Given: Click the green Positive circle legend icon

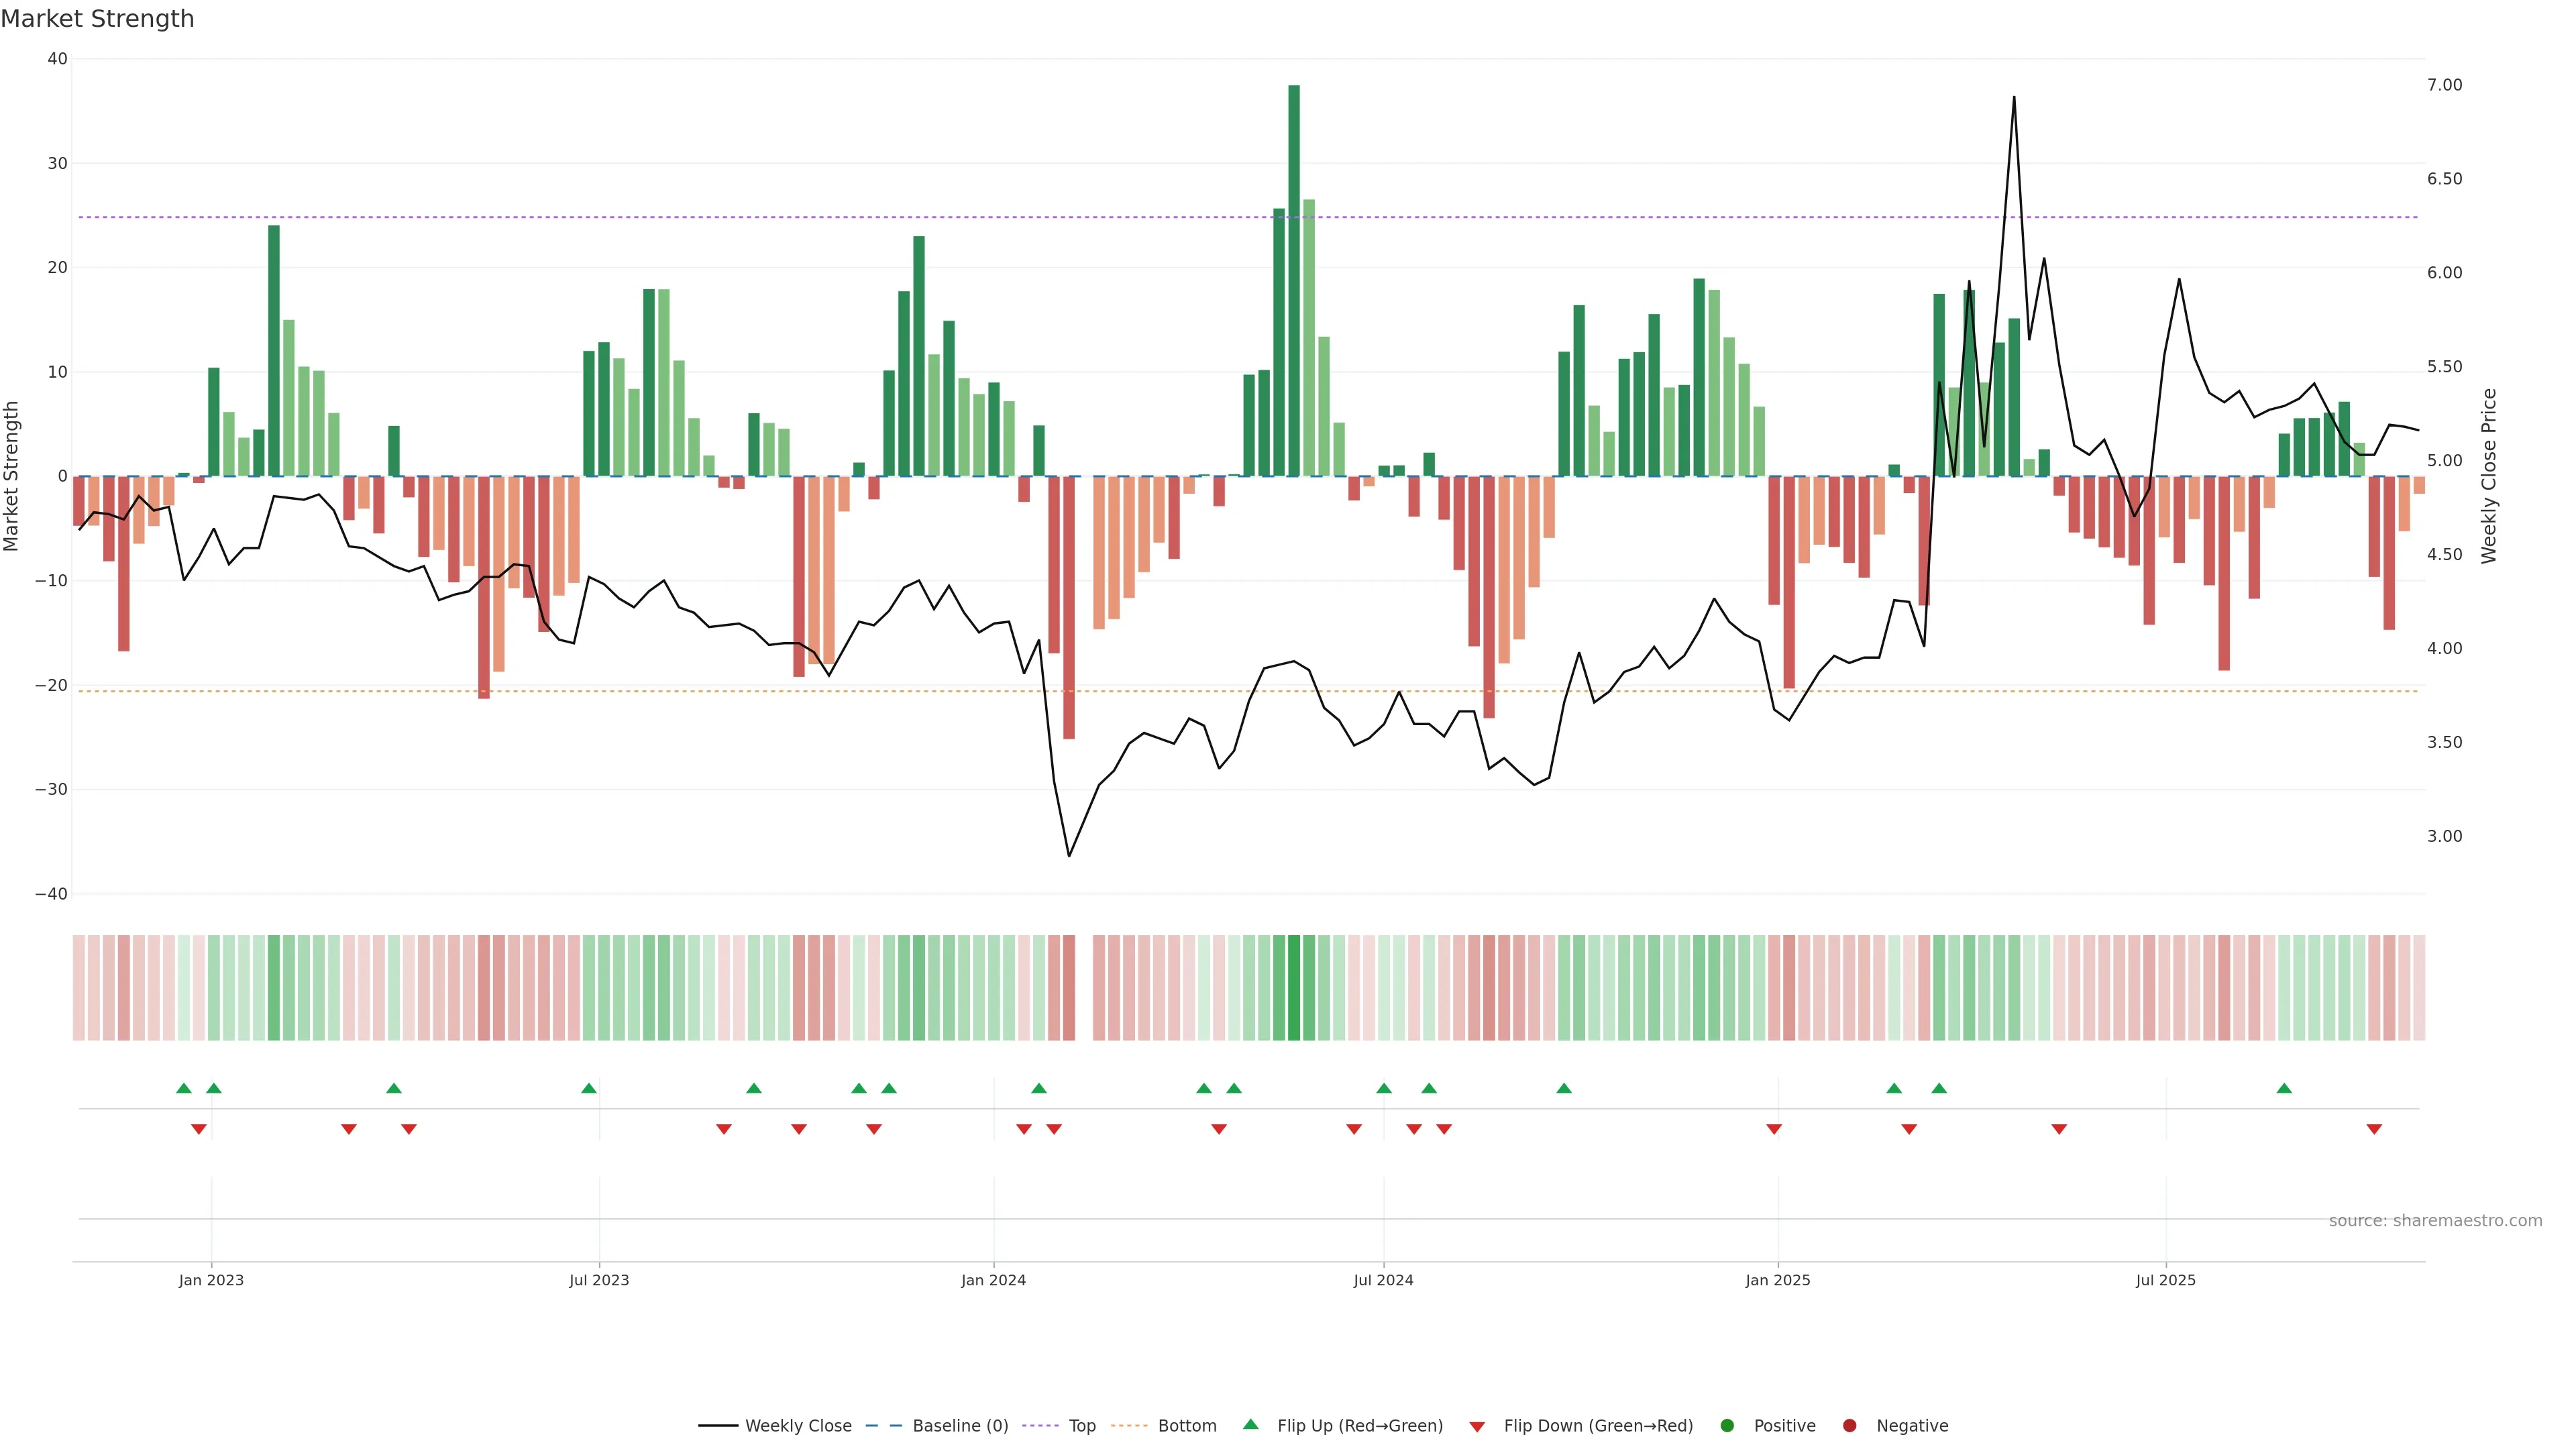Looking at the screenshot, I should (x=1727, y=1425).
